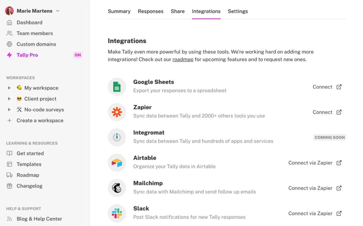Open Custom domains from the sidebar
The width and height of the screenshot is (363, 226).
click(x=36, y=44)
